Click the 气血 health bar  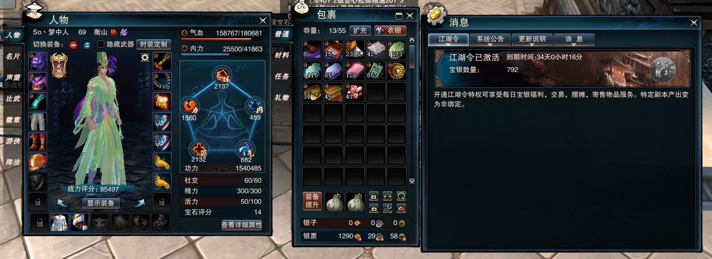coord(221,38)
